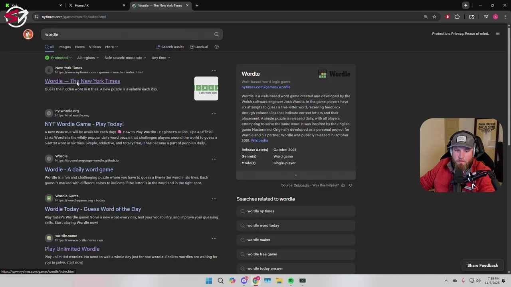Click the browser address bar URL
This screenshot has height=287, width=511.
click(x=74, y=17)
